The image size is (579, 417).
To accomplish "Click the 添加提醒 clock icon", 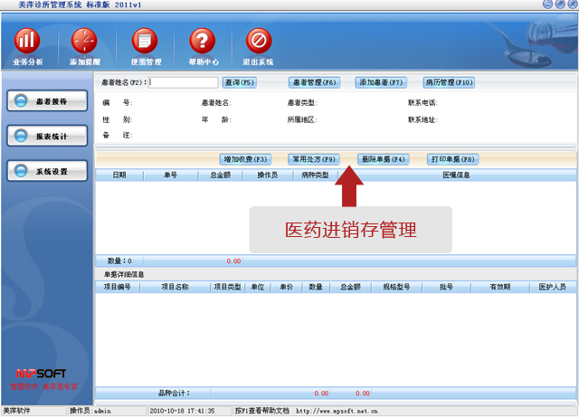I will coord(84,42).
